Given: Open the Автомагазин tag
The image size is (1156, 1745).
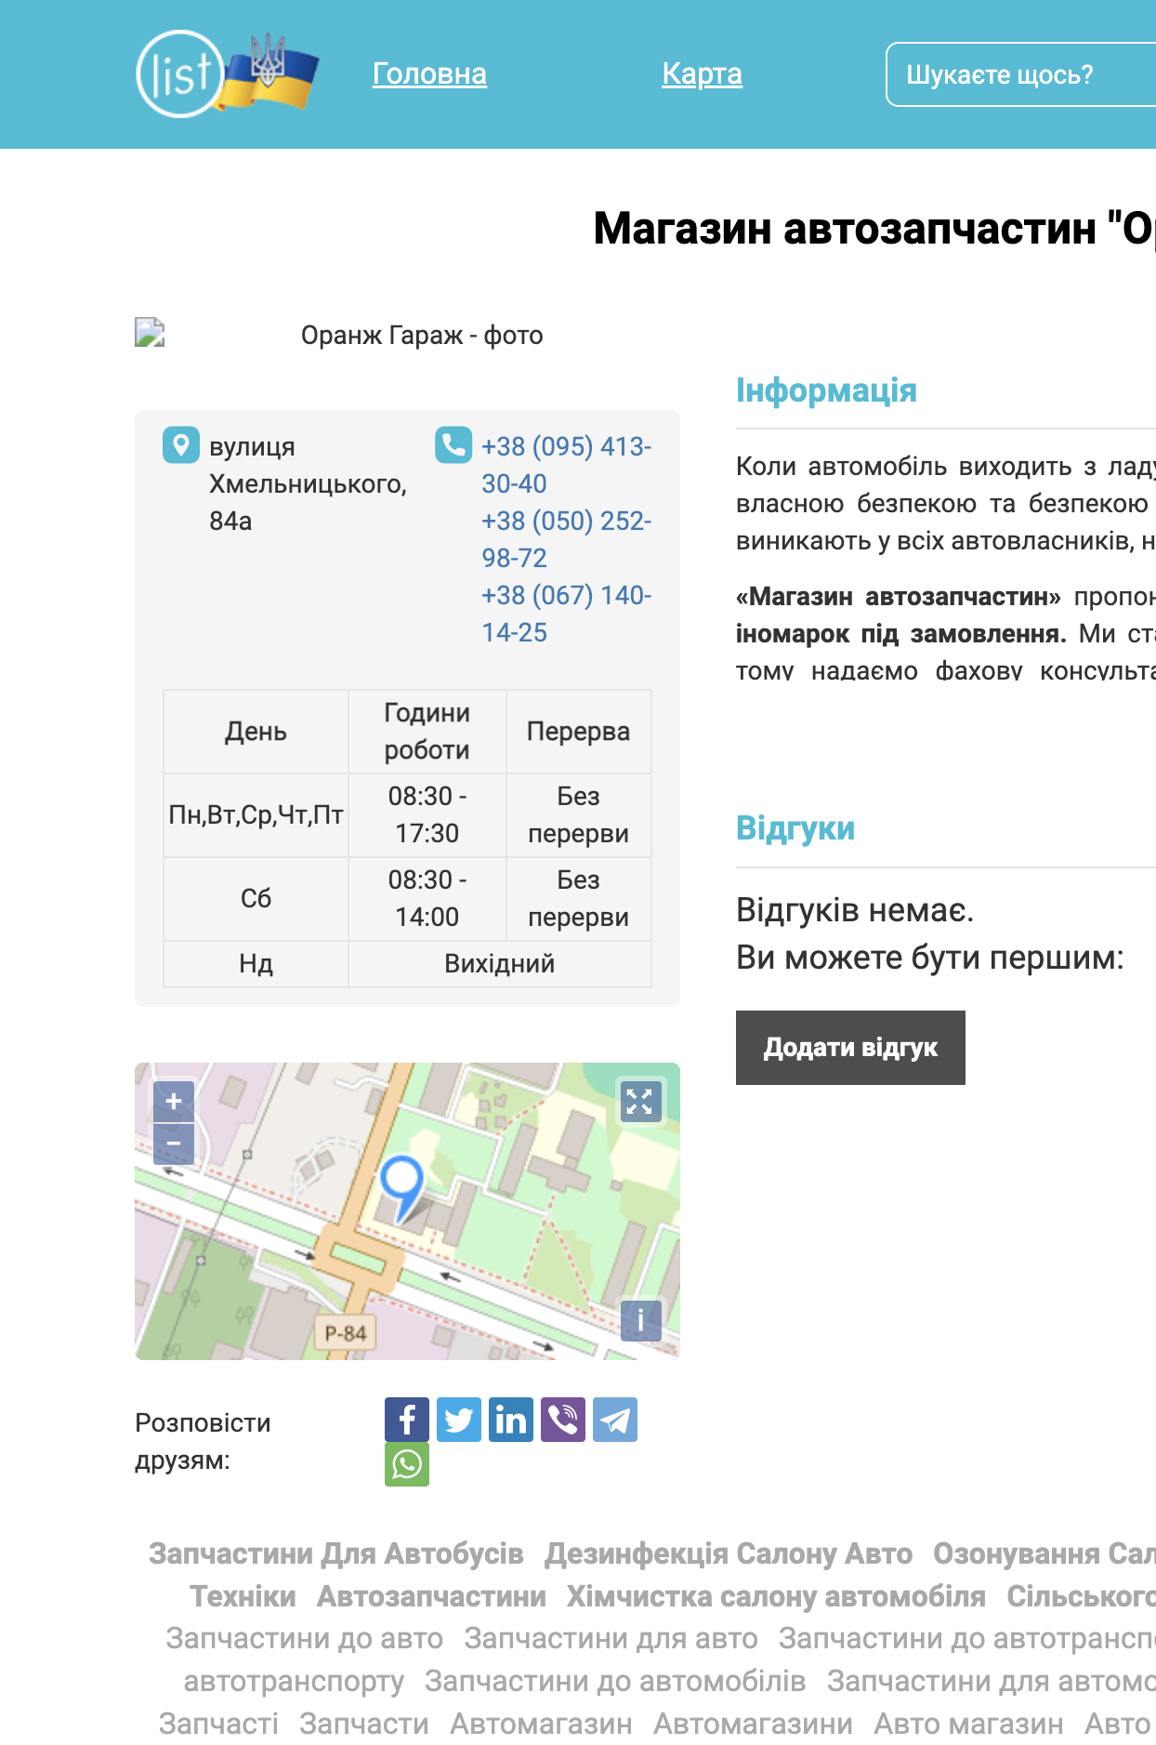Looking at the screenshot, I should pyautogui.click(x=541, y=1724).
